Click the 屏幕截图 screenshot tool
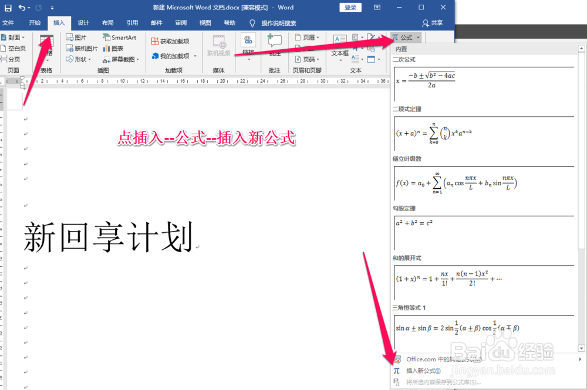The height and width of the screenshot is (390, 587). (120, 59)
